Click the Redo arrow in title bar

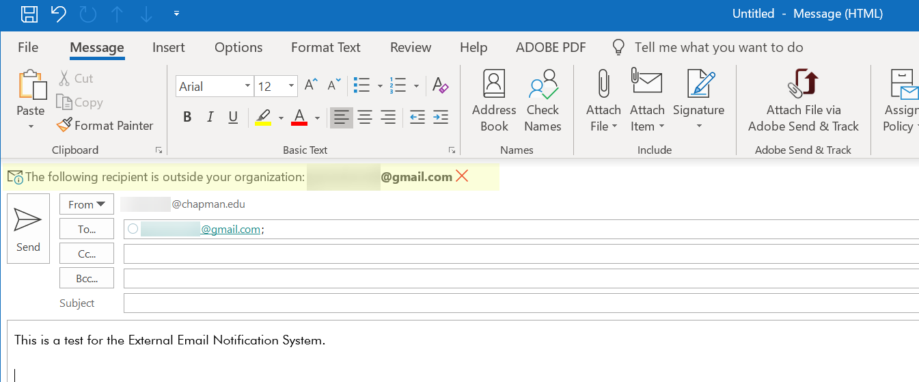(87, 13)
